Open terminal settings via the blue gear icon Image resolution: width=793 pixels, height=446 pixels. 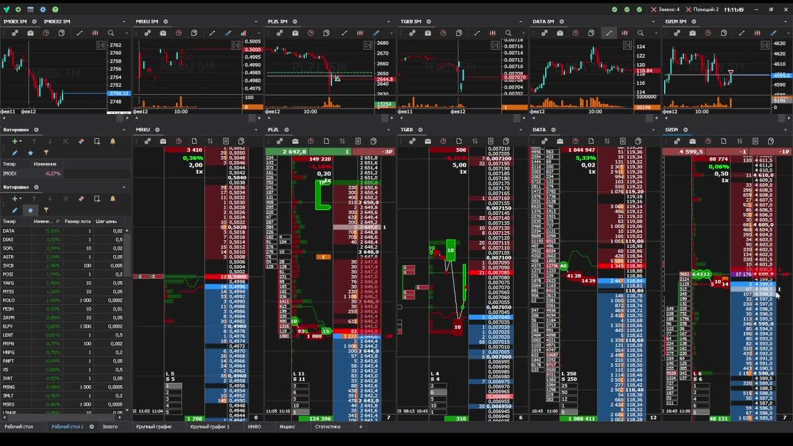(43, 9)
